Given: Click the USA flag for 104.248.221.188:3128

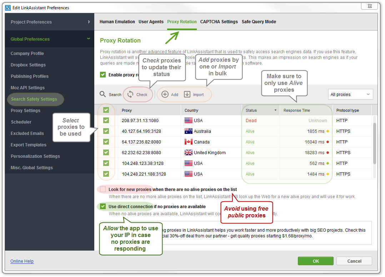Looking at the screenshot, I should pyautogui.click(x=188, y=174).
